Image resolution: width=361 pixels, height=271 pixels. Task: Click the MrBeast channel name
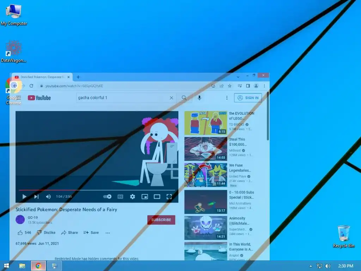point(235,150)
